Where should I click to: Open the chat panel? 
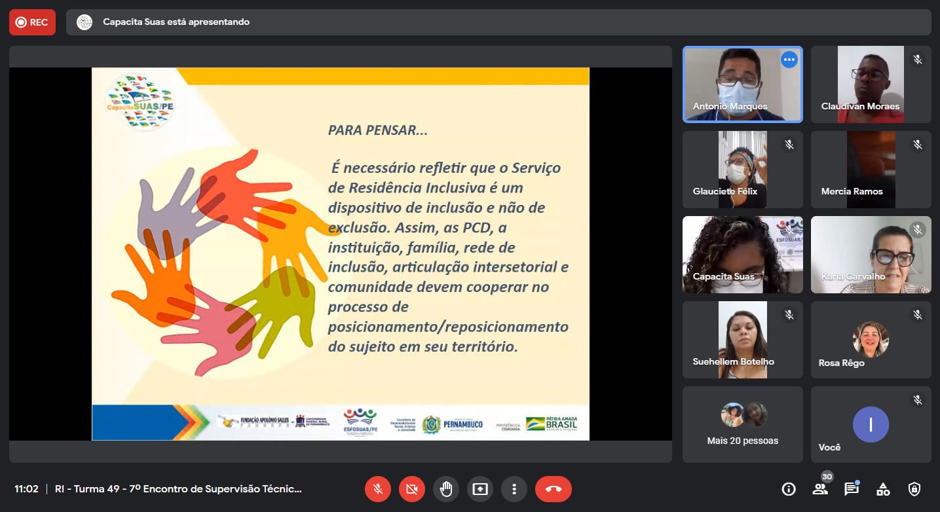(x=852, y=489)
